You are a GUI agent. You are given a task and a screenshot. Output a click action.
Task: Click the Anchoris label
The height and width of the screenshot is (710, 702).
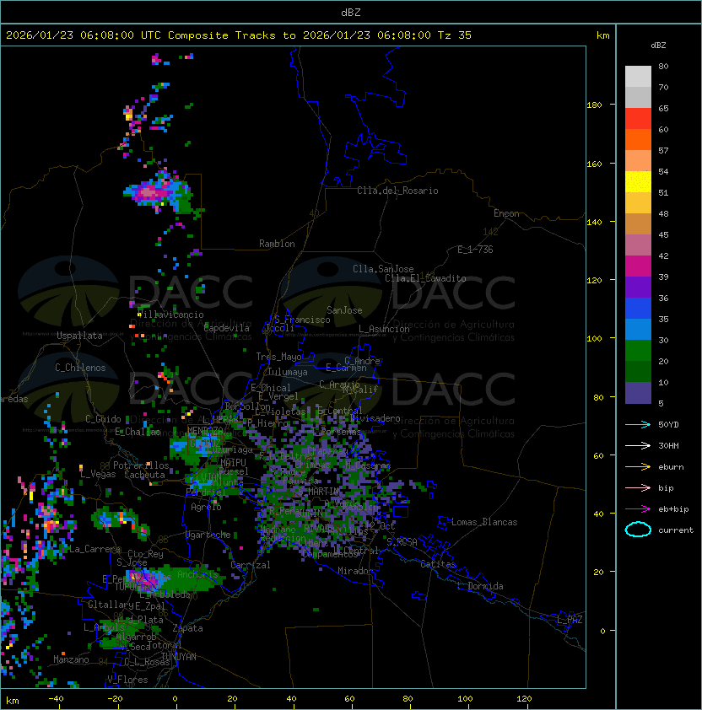[x=197, y=574]
